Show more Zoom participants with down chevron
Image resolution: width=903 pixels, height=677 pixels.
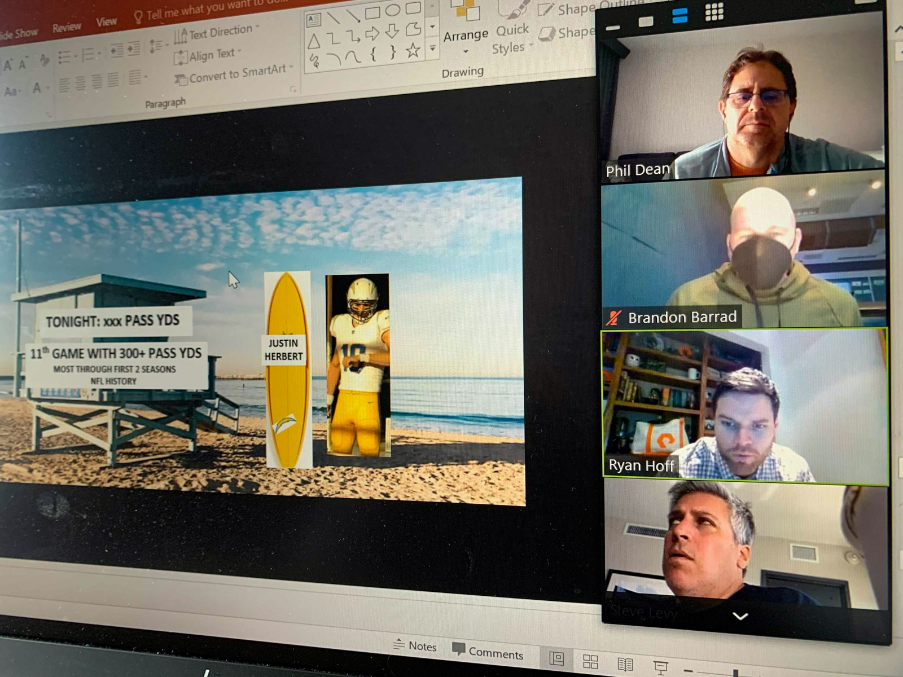(740, 616)
